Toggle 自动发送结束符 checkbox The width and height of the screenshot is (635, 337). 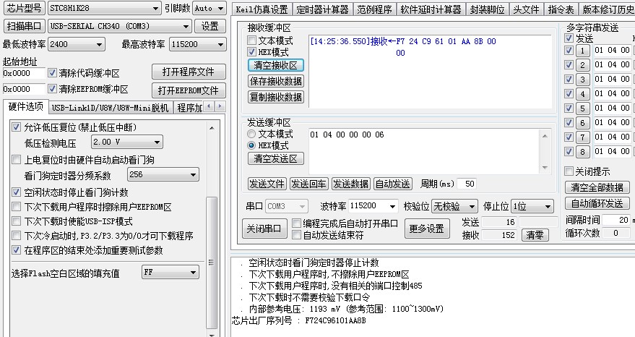(296, 235)
